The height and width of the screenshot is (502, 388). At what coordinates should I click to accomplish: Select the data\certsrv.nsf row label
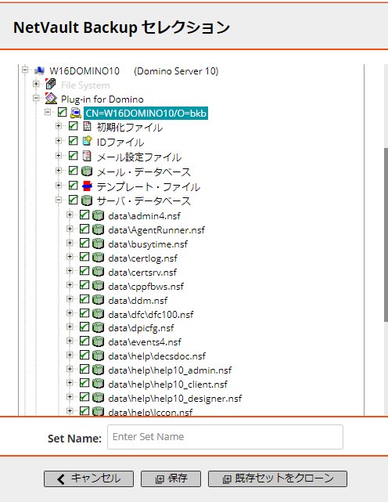point(142,272)
